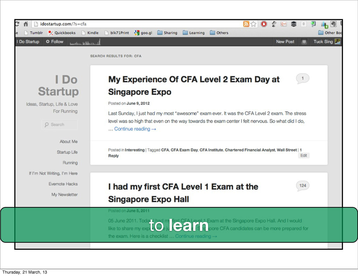The width and height of the screenshot is (358, 276).
Task: Expand the Sharing bookmarks folder
Action: [167, 33]
